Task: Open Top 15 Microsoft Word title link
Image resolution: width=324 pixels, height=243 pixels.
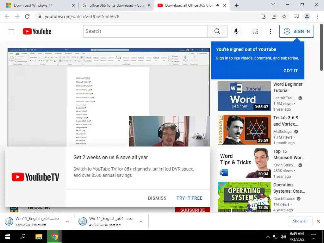Action: pyautogui.click(x=289, y=154)
